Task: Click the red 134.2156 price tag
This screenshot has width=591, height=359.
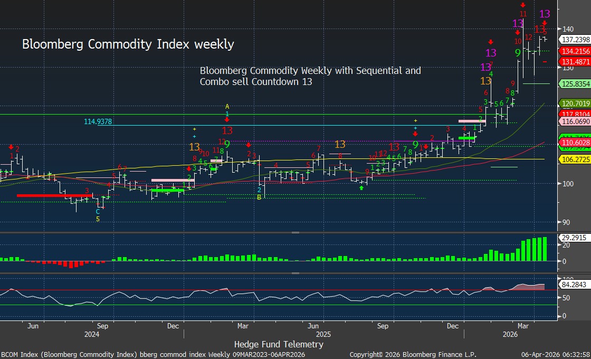Action: (575, 51)
